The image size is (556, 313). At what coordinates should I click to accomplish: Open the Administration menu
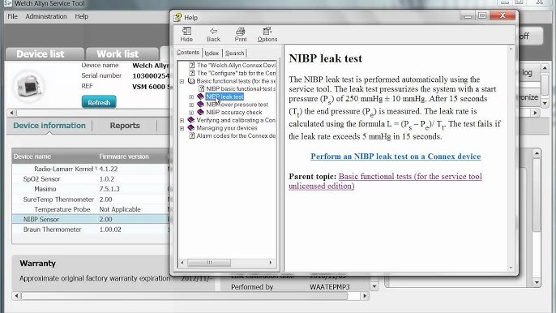click(x=46, y=16)
